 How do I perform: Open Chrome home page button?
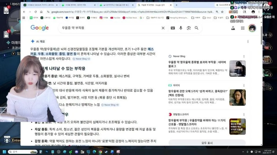41,12
